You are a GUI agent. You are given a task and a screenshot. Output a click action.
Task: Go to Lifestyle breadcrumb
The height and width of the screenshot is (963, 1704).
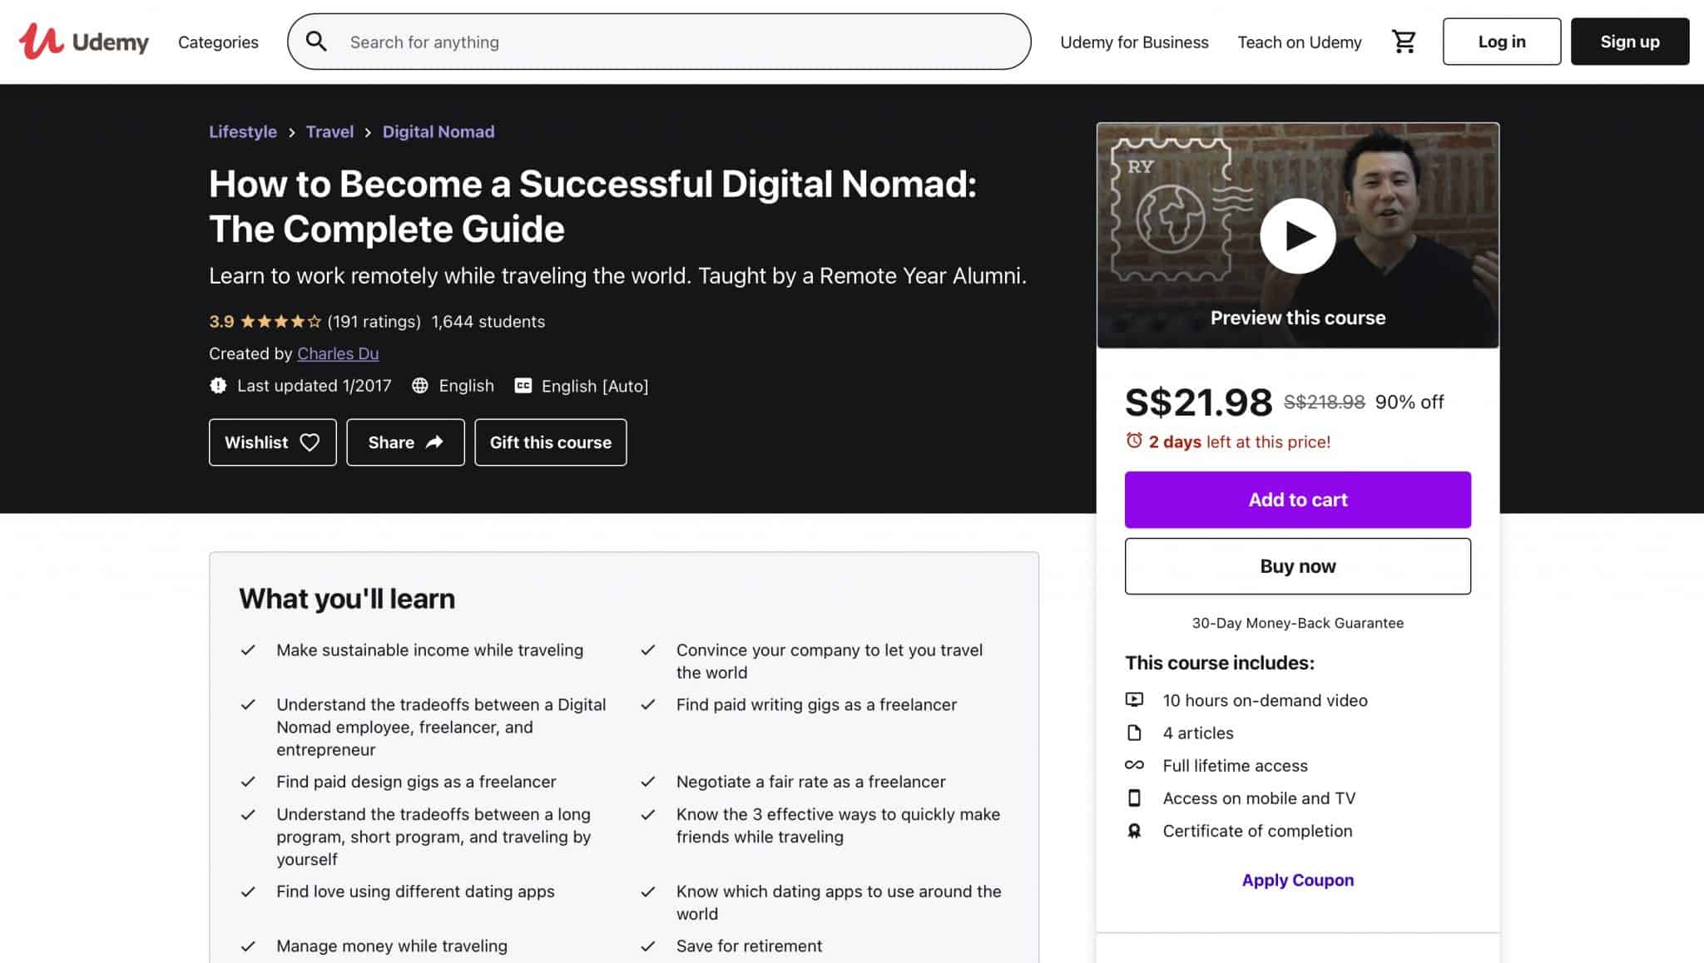pos(243,131)
